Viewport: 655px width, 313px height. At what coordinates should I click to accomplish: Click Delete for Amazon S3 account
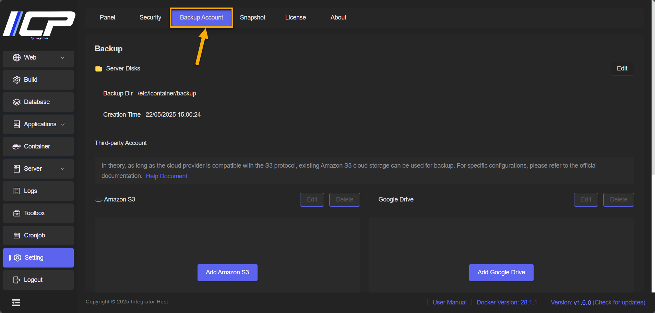pyautogui.click(x=345, y=200)
